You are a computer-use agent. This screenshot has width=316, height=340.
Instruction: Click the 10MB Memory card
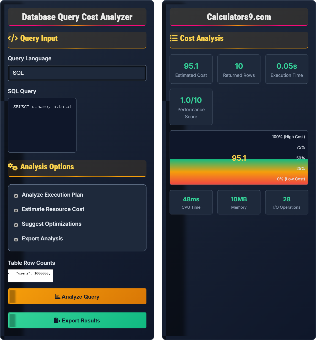pyautogui.click(x=239, y=202)
